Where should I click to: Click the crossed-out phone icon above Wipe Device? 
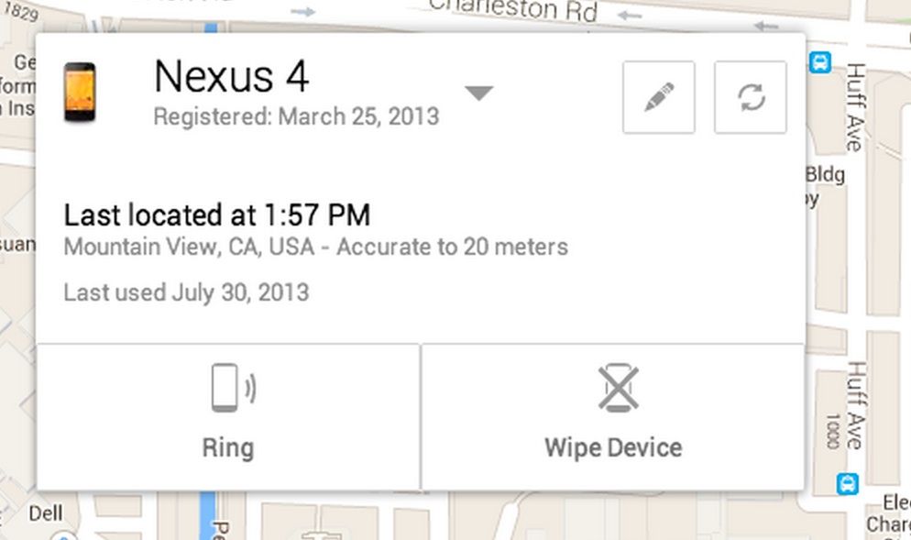coord(612,385)
